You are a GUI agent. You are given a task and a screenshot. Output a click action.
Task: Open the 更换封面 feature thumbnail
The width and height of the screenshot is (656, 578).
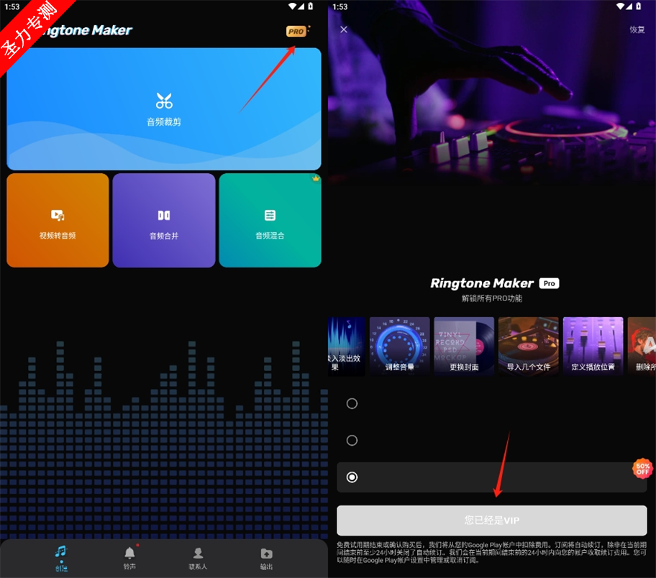pos(464,346)
